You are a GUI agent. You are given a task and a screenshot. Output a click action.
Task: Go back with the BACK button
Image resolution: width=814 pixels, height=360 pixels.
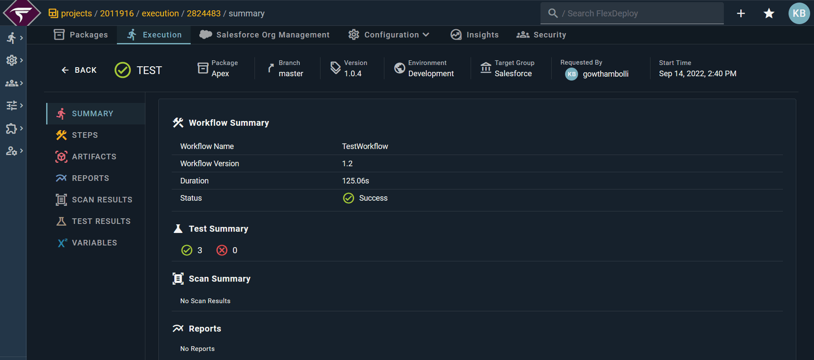click(x=79, y=70)
